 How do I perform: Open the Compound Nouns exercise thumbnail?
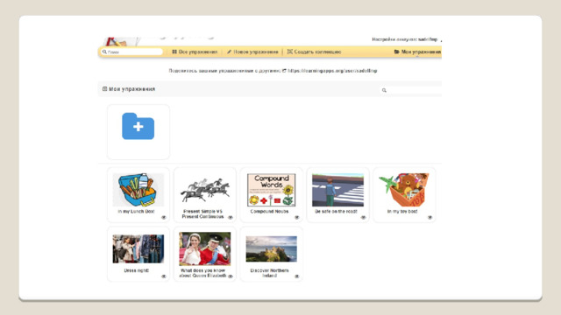pyautogui.click(x=271, y=190)
